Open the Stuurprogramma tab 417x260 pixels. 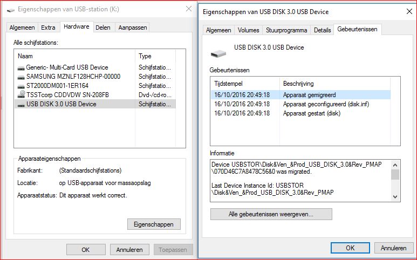click(x=286, y=30)
